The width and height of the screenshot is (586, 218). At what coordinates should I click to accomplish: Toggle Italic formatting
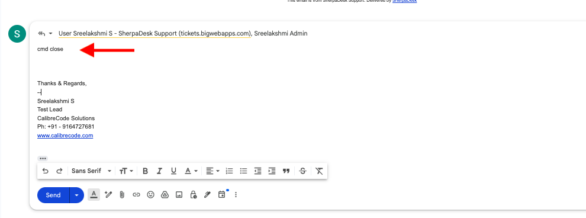click(159, 171)
